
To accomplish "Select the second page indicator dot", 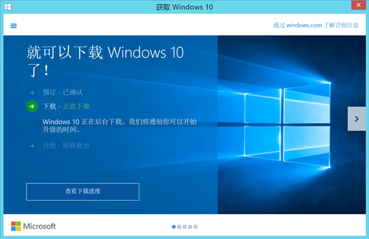I will pos(179,227).
